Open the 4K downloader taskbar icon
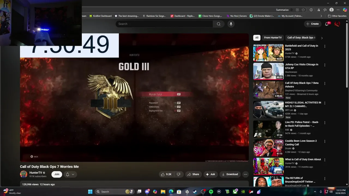The width and height of the screenshot is (349, 196). pyautogui.click(x=219, y=192)
